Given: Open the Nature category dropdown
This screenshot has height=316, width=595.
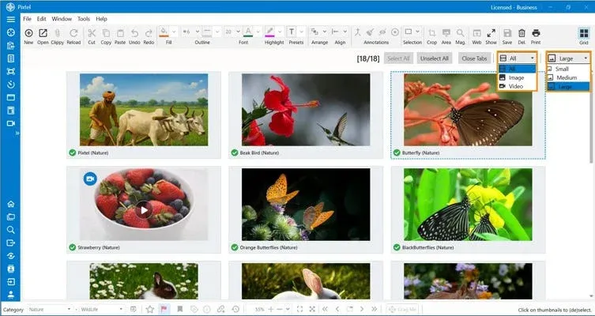Looking at the screenshot, I should (49, 309).
